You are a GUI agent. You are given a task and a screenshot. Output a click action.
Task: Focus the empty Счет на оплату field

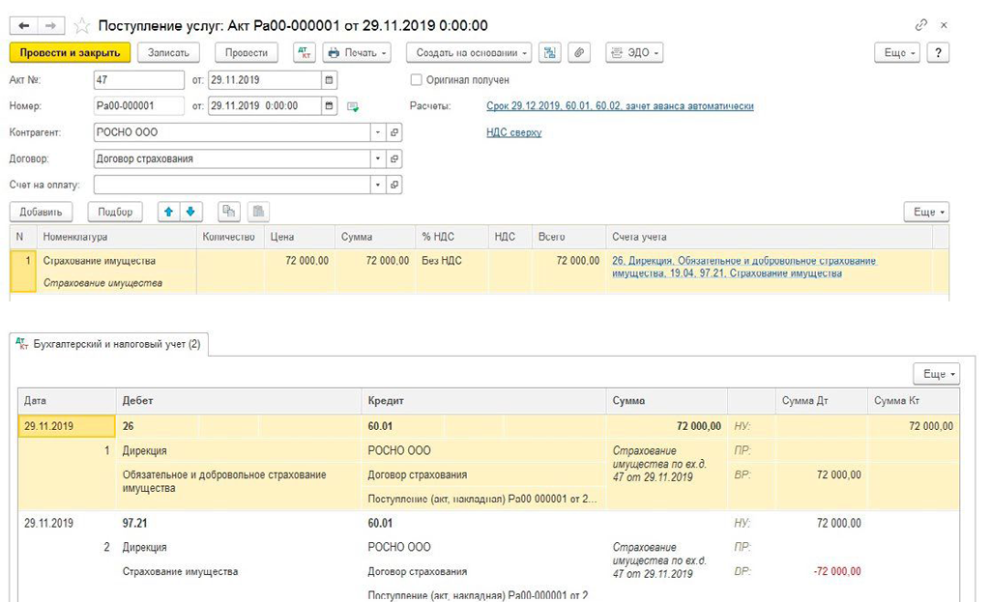point(232,185)
